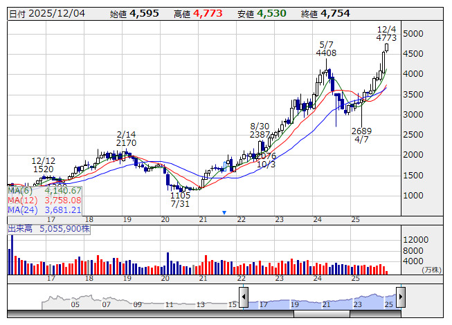The height and width of the screenshot is (325, 452).
Task: Click the horizontal scrollbar thumb
Action: click(322, 314)
